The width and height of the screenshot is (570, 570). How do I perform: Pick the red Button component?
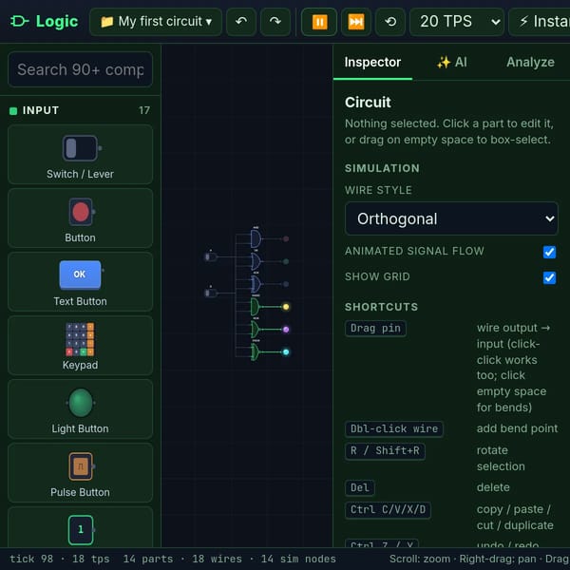tap(81, 218)
